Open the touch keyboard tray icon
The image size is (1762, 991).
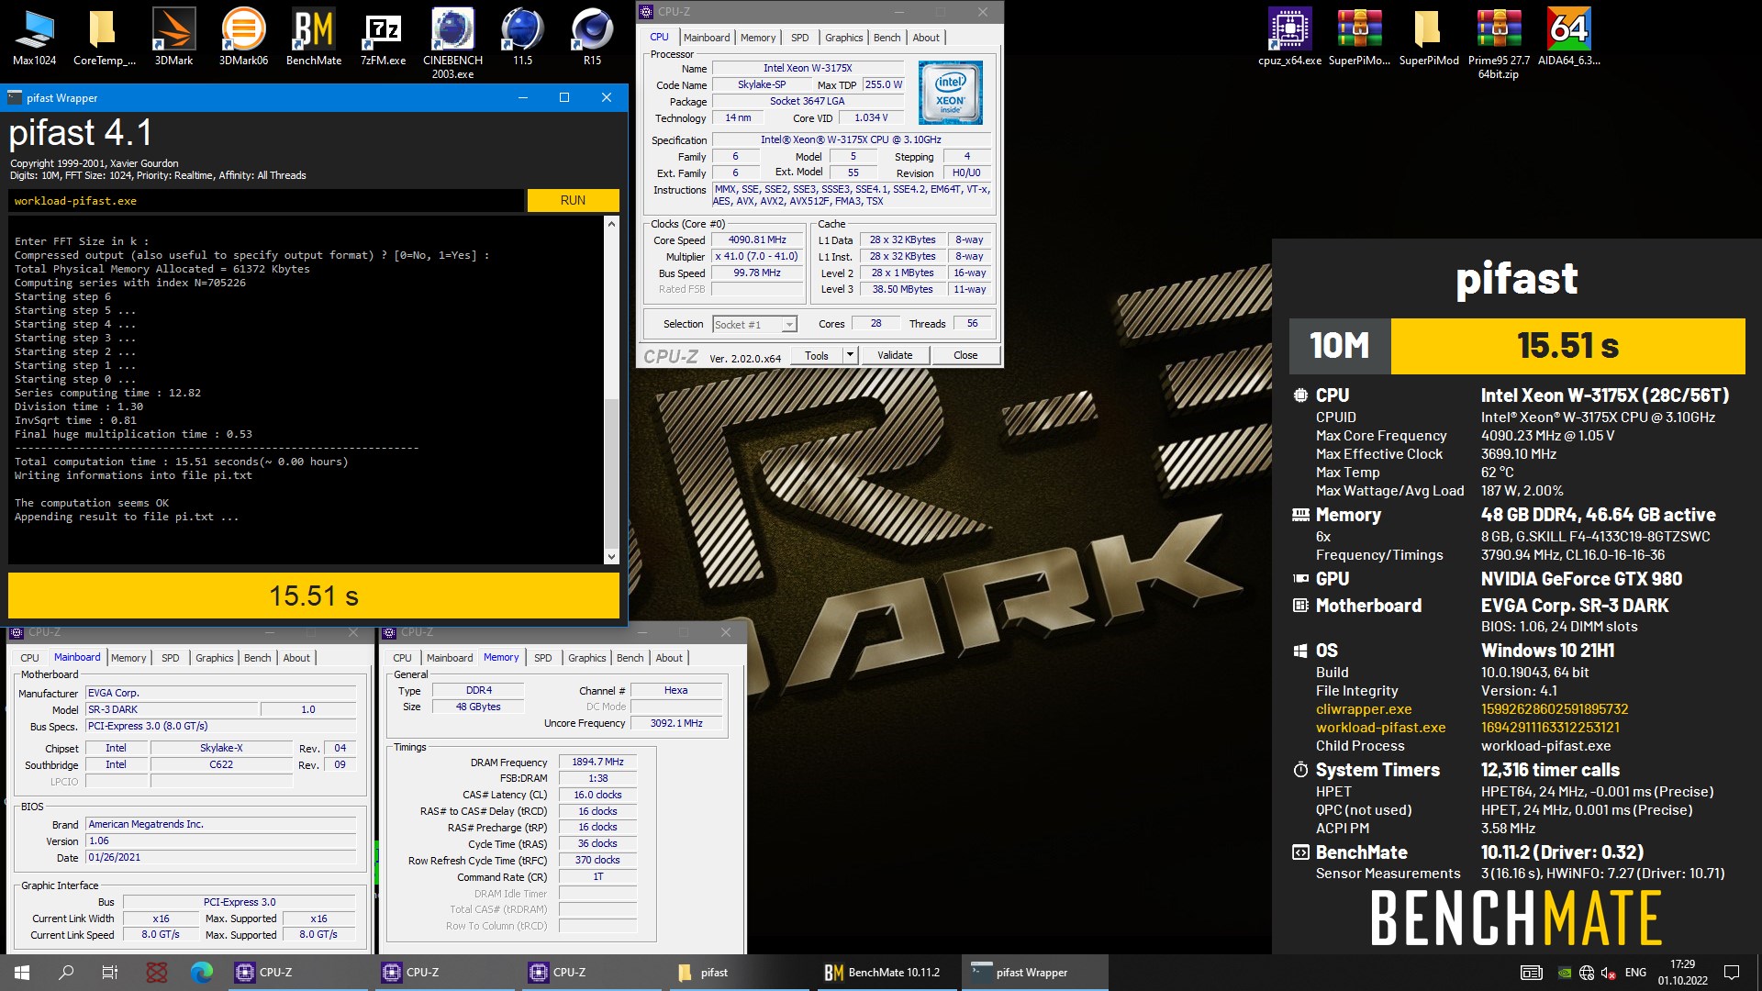(1531, 973)
